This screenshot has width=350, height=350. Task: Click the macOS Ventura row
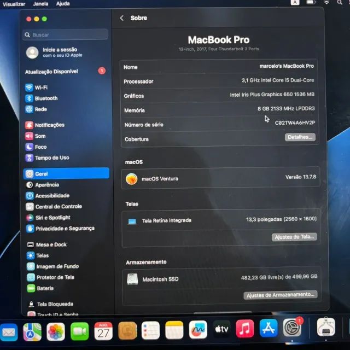[x=220, y=178]
